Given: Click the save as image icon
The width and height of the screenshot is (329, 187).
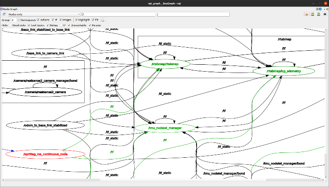Looking at the screenshot, I should click(x=325, y=14).
